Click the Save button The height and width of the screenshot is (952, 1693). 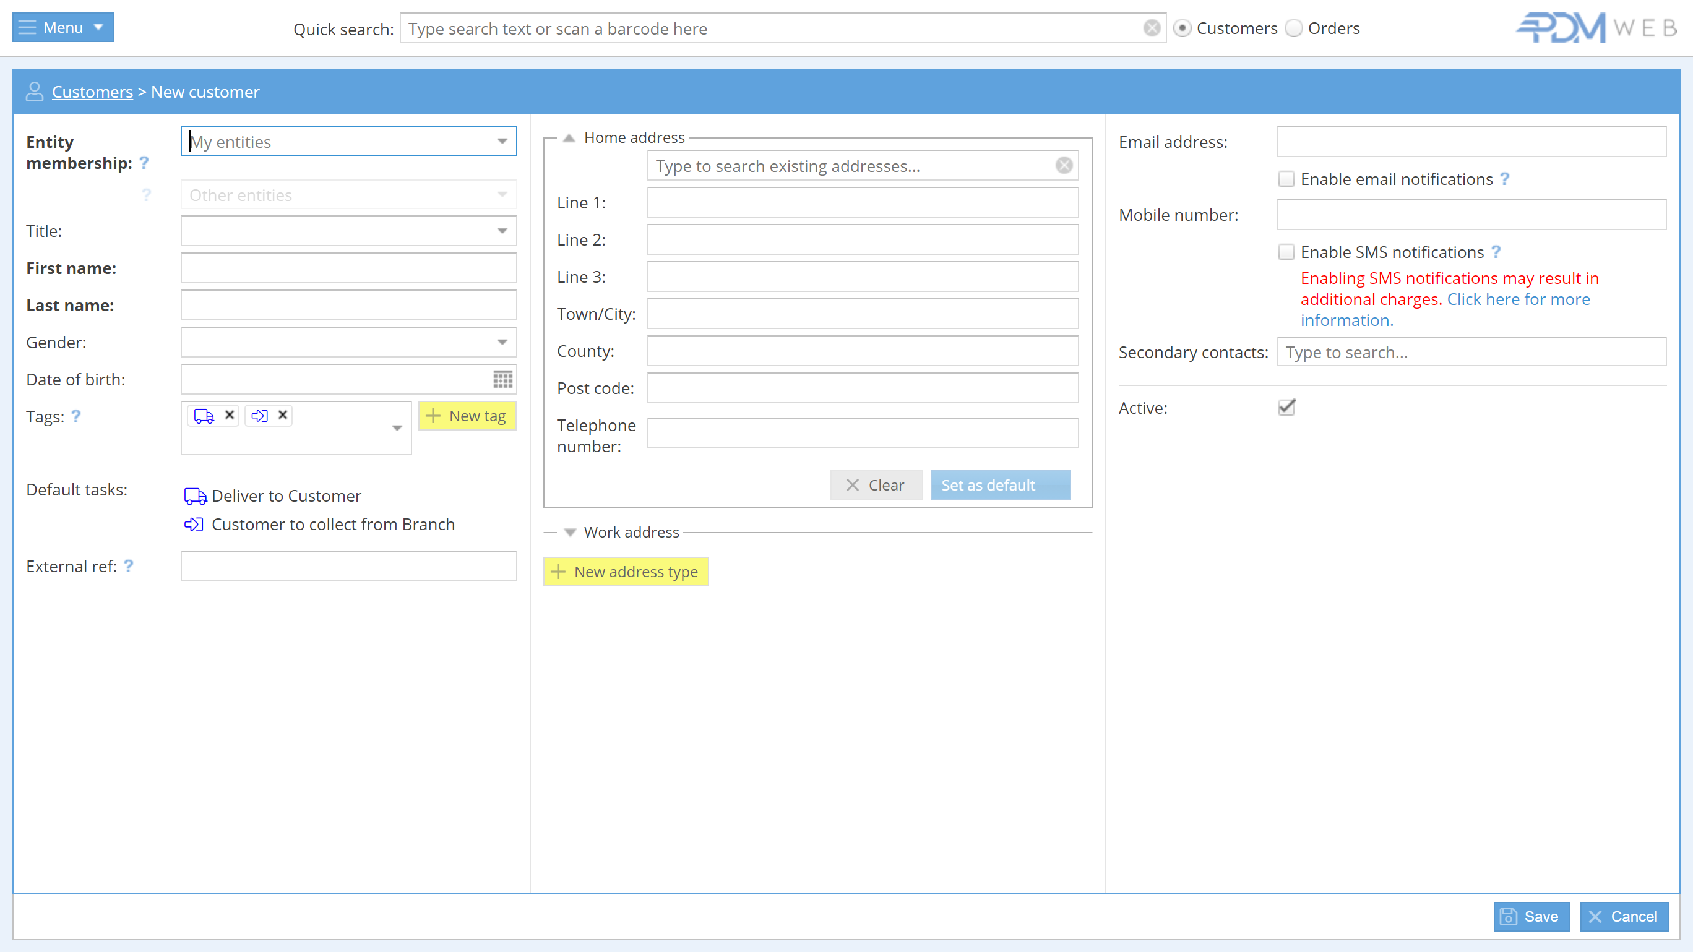[x=1531, y=916]
